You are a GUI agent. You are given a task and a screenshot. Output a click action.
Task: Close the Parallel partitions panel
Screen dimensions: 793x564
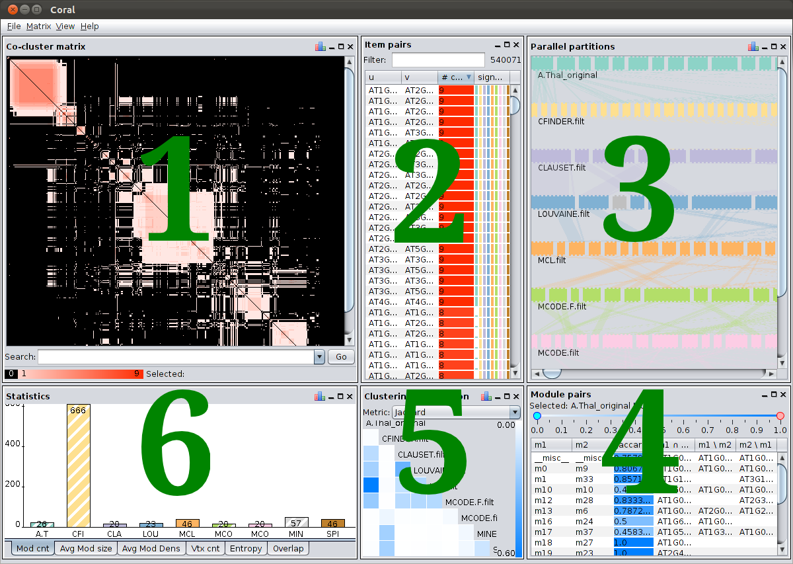pyautogui.click(x=783, y=46)
